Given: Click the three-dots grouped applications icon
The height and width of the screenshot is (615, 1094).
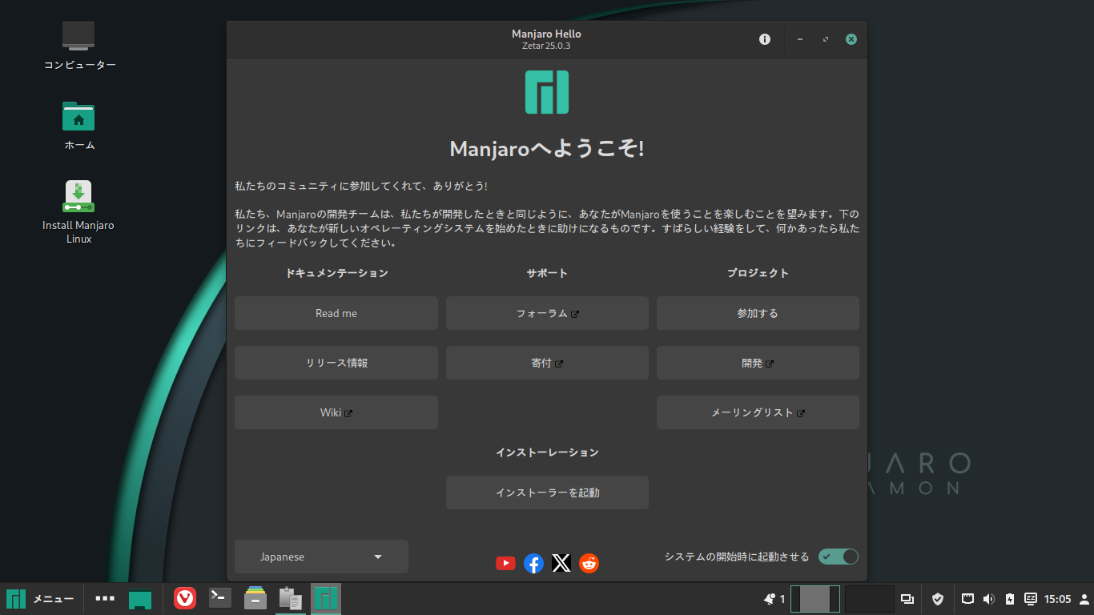Looking at the screenshot, I should pyautogui.click(x=105, y=598).
